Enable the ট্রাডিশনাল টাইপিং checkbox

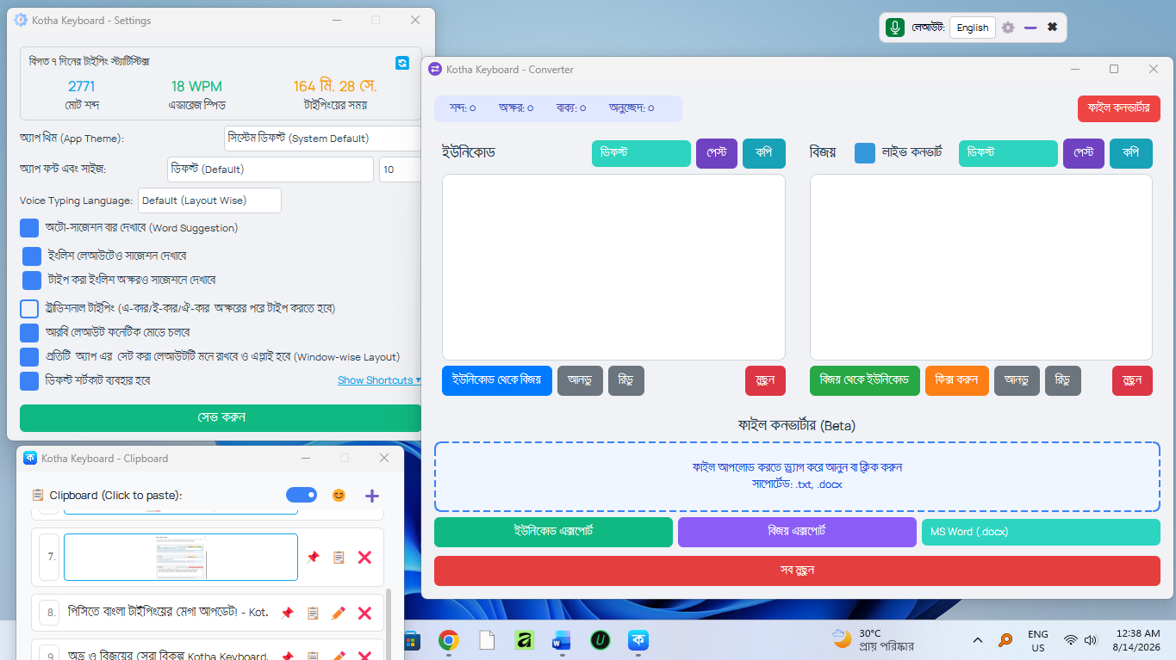click(29, 308)
